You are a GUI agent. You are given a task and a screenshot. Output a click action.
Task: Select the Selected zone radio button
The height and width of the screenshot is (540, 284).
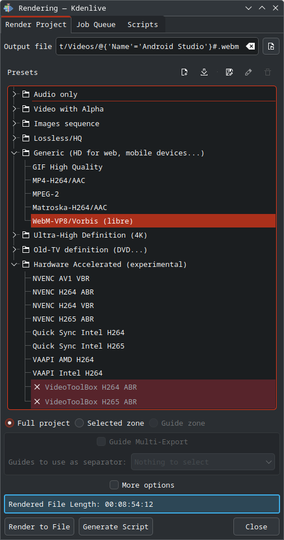pos(79,423)
